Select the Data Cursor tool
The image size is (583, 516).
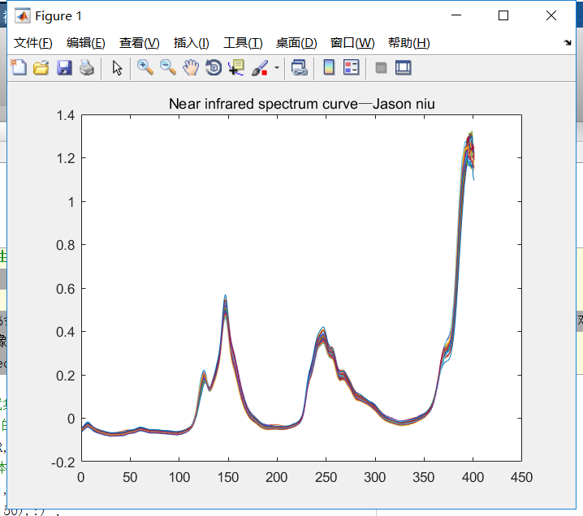pos(236,68)
